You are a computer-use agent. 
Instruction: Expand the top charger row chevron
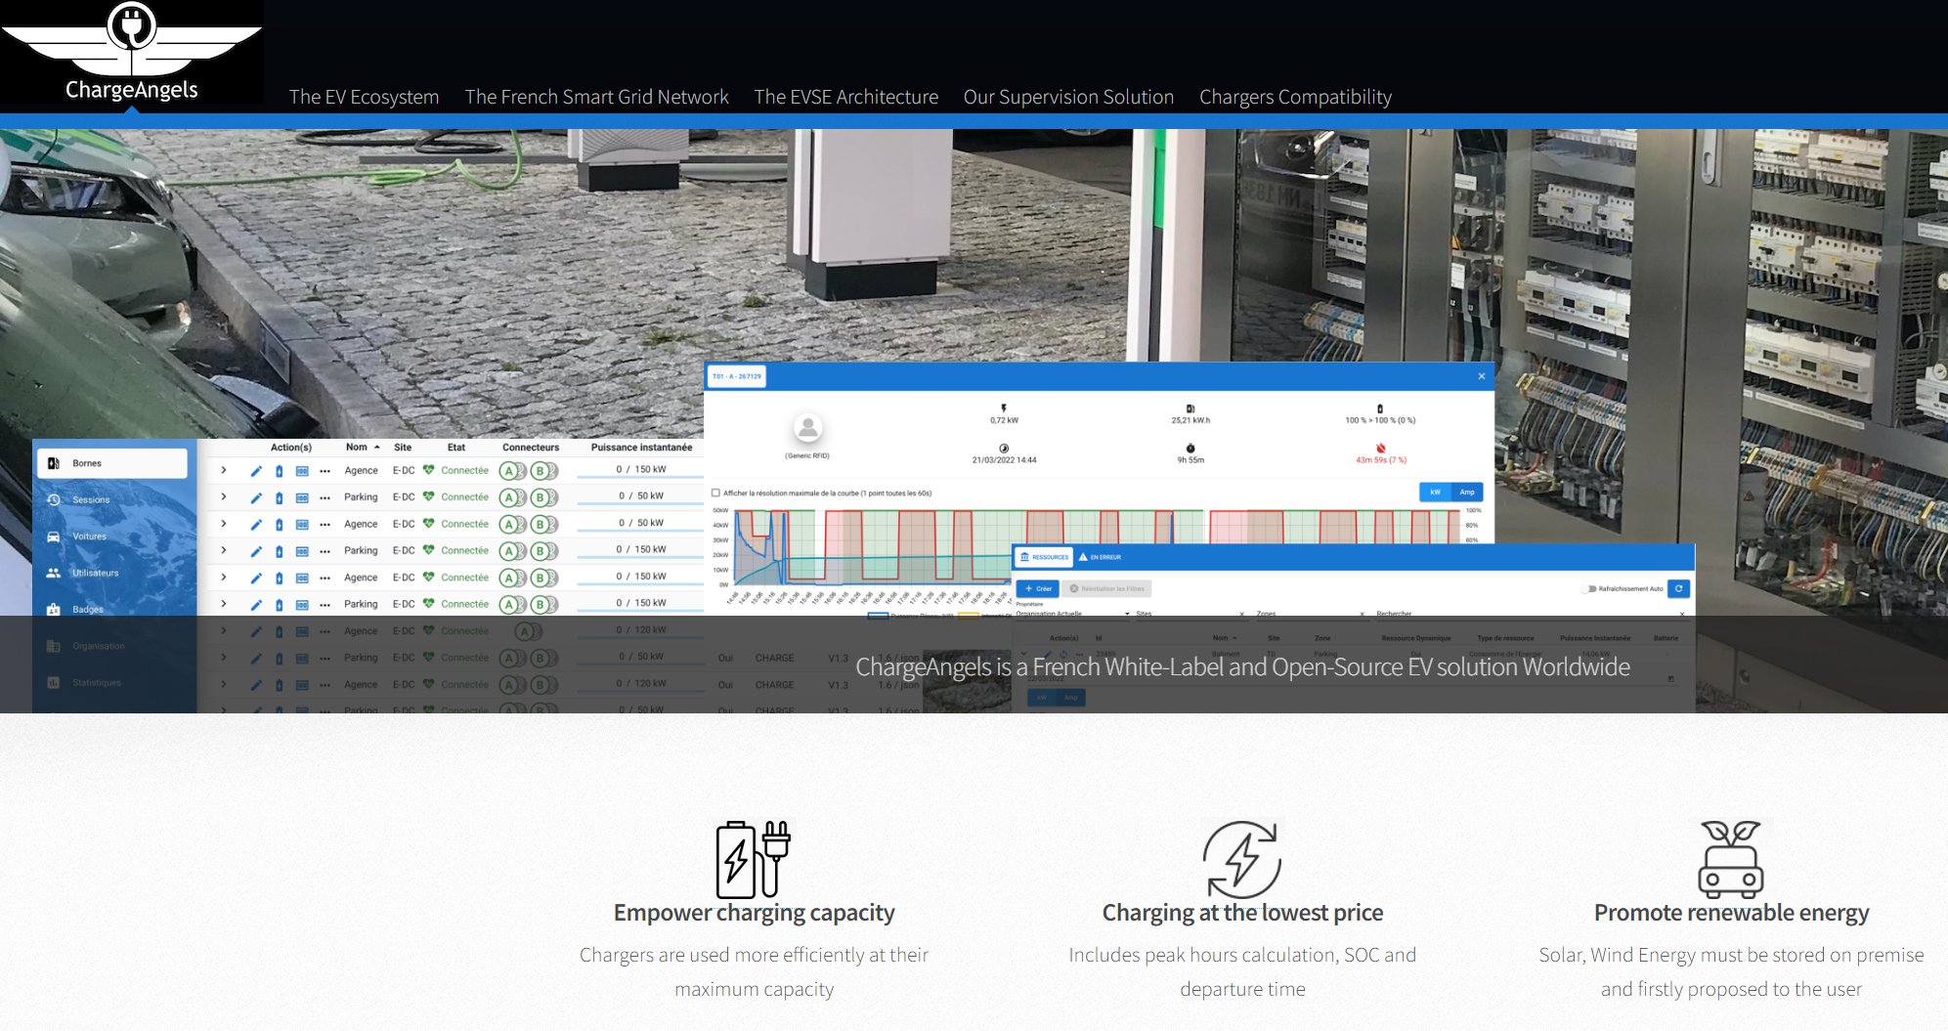(224, 470)
